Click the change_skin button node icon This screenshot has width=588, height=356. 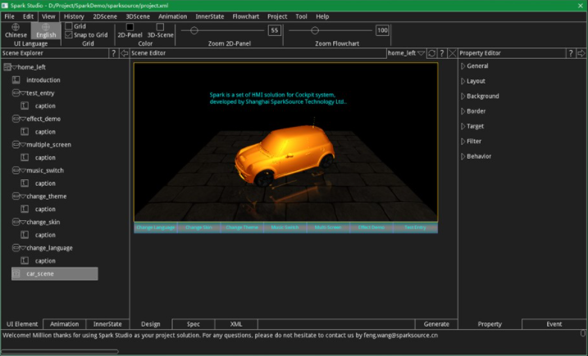coord(16,222)
